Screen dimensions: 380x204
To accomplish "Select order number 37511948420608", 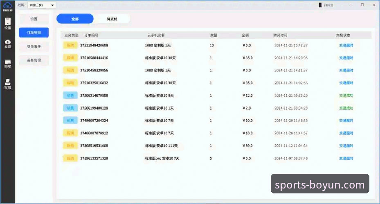I will pos(94,45).
